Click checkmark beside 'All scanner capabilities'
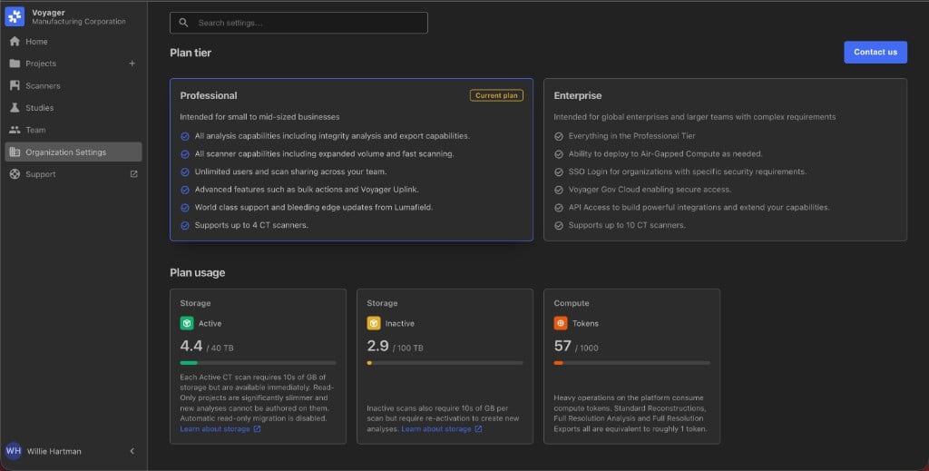This screenshot has width=929, height=471. tap(185, 154)
